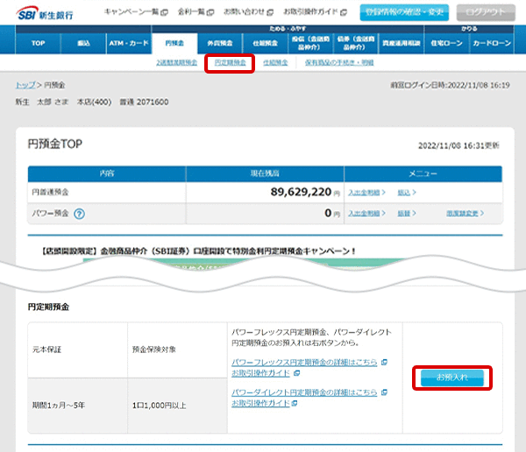This screenshot has width=526, height=452.
Task: Click the トップ breadcrumb link
Action: [24, 85]
